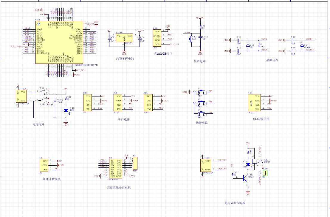This screenshot has height=217, width=330.
Task: Select the T_D1 power LED
Action: pos(66,110)
